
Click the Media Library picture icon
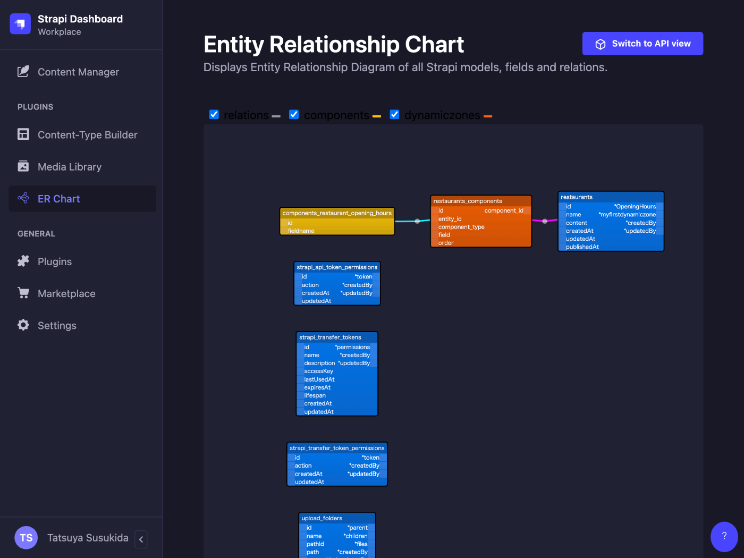click(23, 166)
